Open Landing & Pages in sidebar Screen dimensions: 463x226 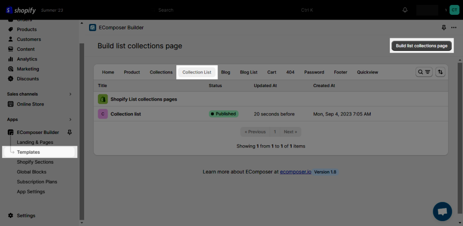tap(35, 142)
